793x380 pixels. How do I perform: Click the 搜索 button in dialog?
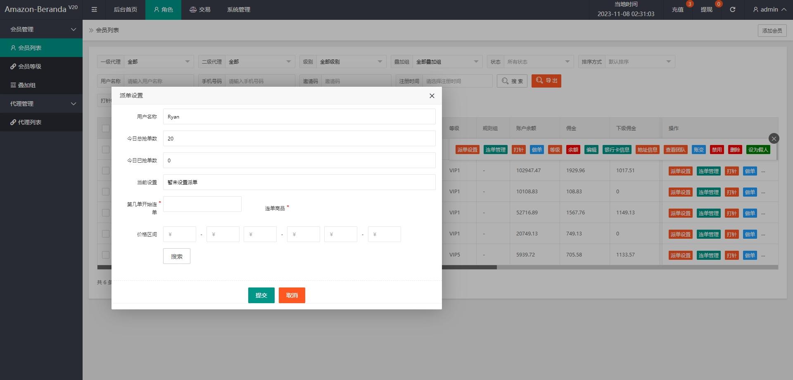177,256
